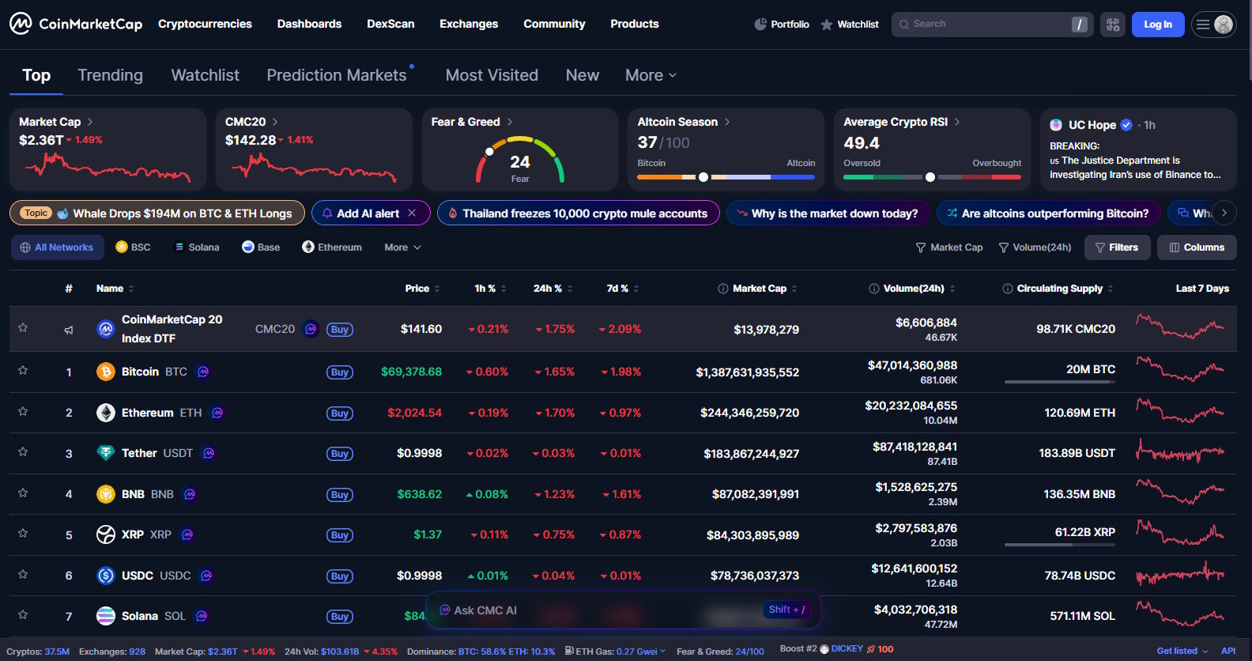Viewport: 1252px width, 661px height.
Task: Expand the More tabs dropdown
Action: coord(651,75)
